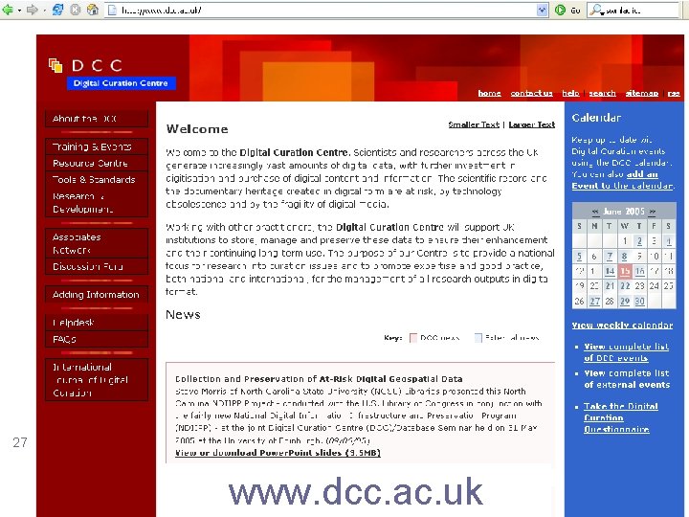Viewport: 689px width, 517px height.
Task: Select highlighted June 15 in calendar
Action: (x=624, y=271)
